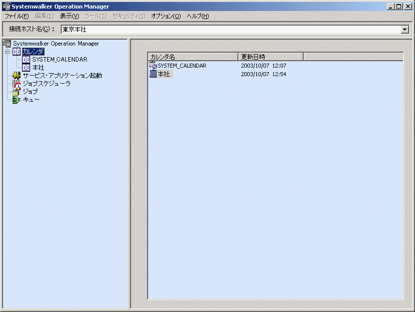The height and width of the screenshot is (312, 415).
Task: Open the ファイル(F) menu
Action: click(17, 16)
